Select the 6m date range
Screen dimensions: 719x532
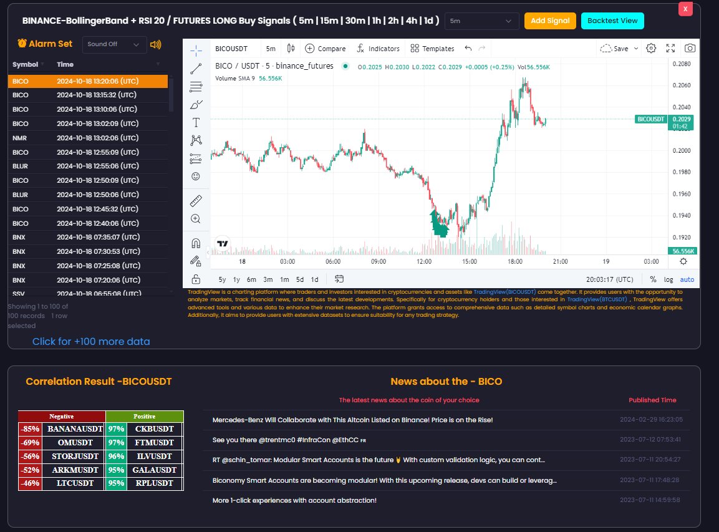(x=252, y=279)
